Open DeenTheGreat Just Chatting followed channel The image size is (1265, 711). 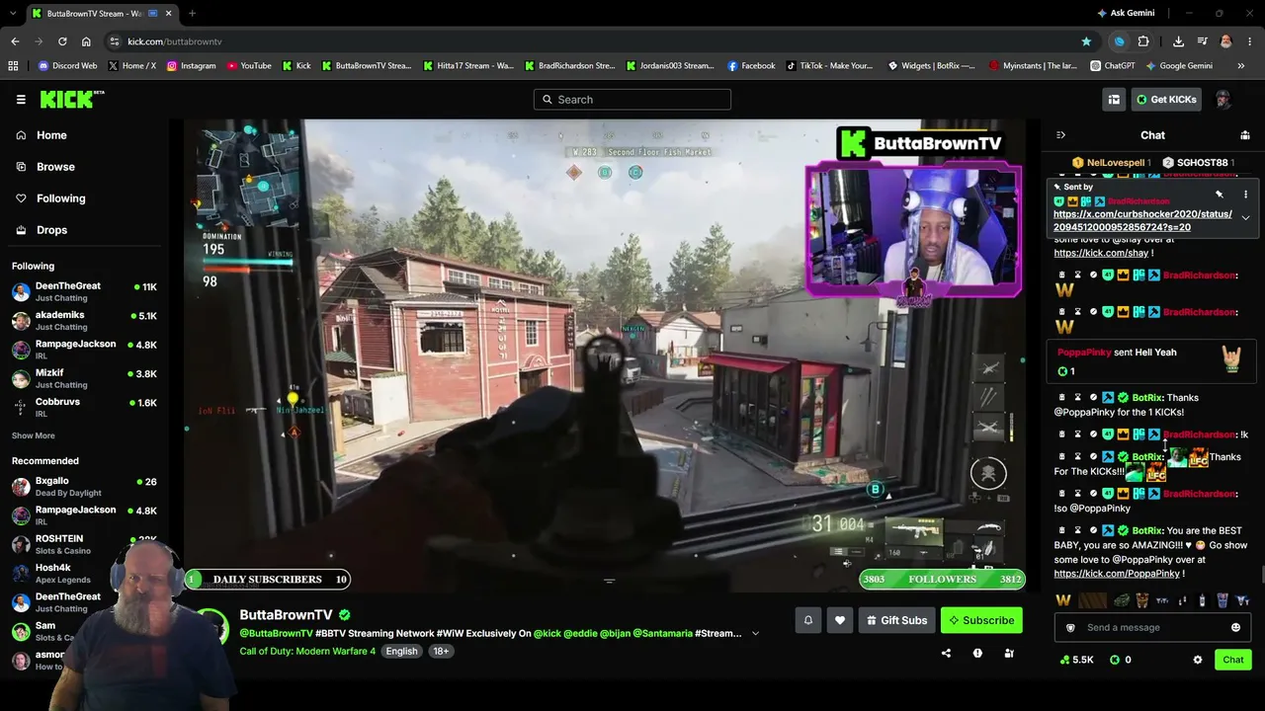click(x=84, y=291)
